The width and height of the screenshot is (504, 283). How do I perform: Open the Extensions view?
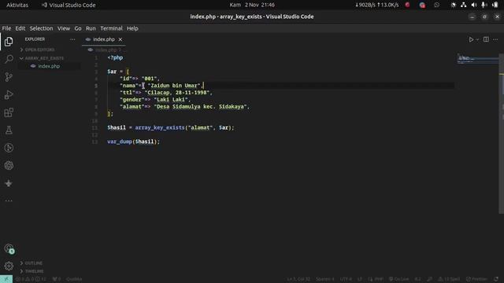point(9,112)
